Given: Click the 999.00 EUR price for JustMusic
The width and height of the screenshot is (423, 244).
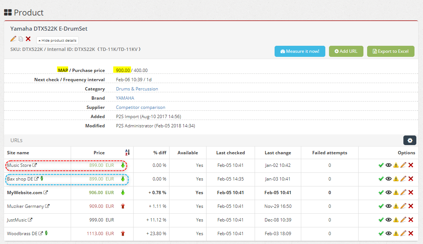Looking at the screenshot, I should coord(102,220).
